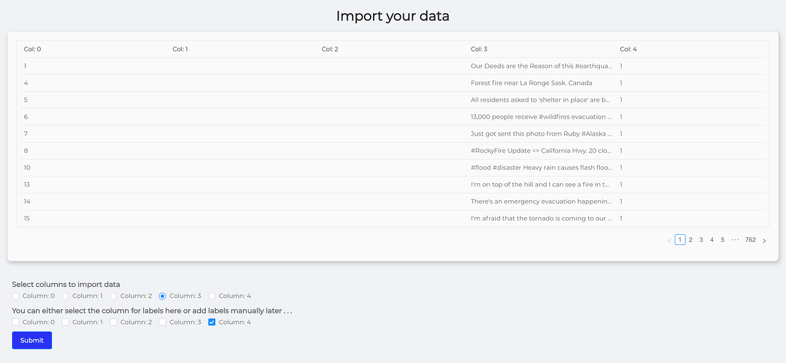Submit the column selection
The height and width of the screenshot is (363, 786).
pos(32,340)
